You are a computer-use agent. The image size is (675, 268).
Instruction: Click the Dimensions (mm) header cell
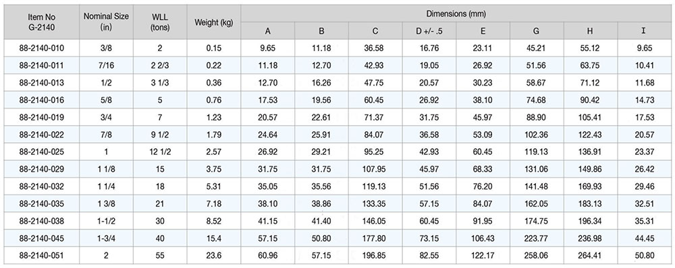(456, 13)
